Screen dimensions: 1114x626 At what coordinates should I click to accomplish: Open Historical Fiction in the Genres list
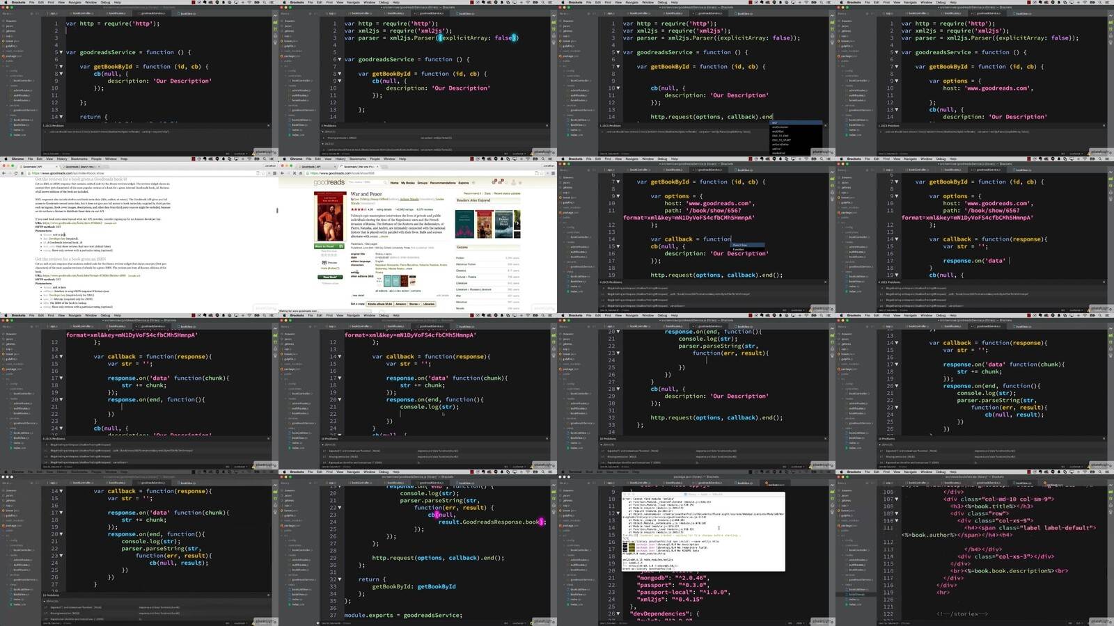point(466,264)
